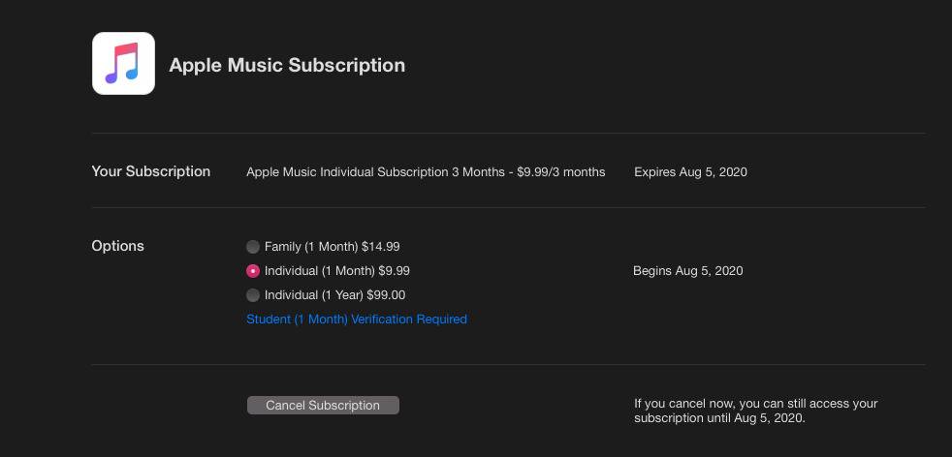This screenshot has width=952, height=457.
Task: Click the Begins Aug 5, 2020 text
Action: (x=687, y=271)
